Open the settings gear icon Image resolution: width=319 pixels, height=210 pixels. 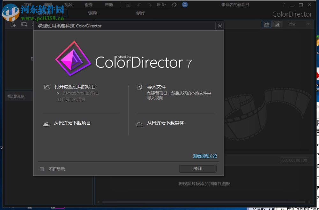(174, 4)
